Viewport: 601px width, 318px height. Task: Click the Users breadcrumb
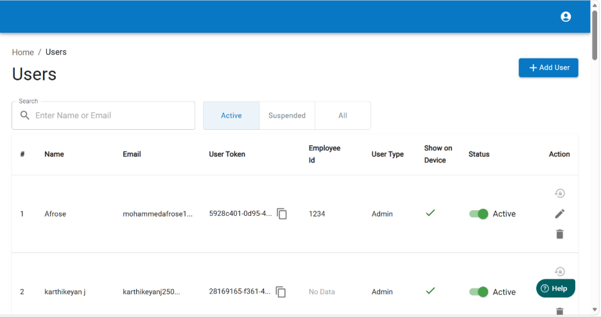point(56,52)
